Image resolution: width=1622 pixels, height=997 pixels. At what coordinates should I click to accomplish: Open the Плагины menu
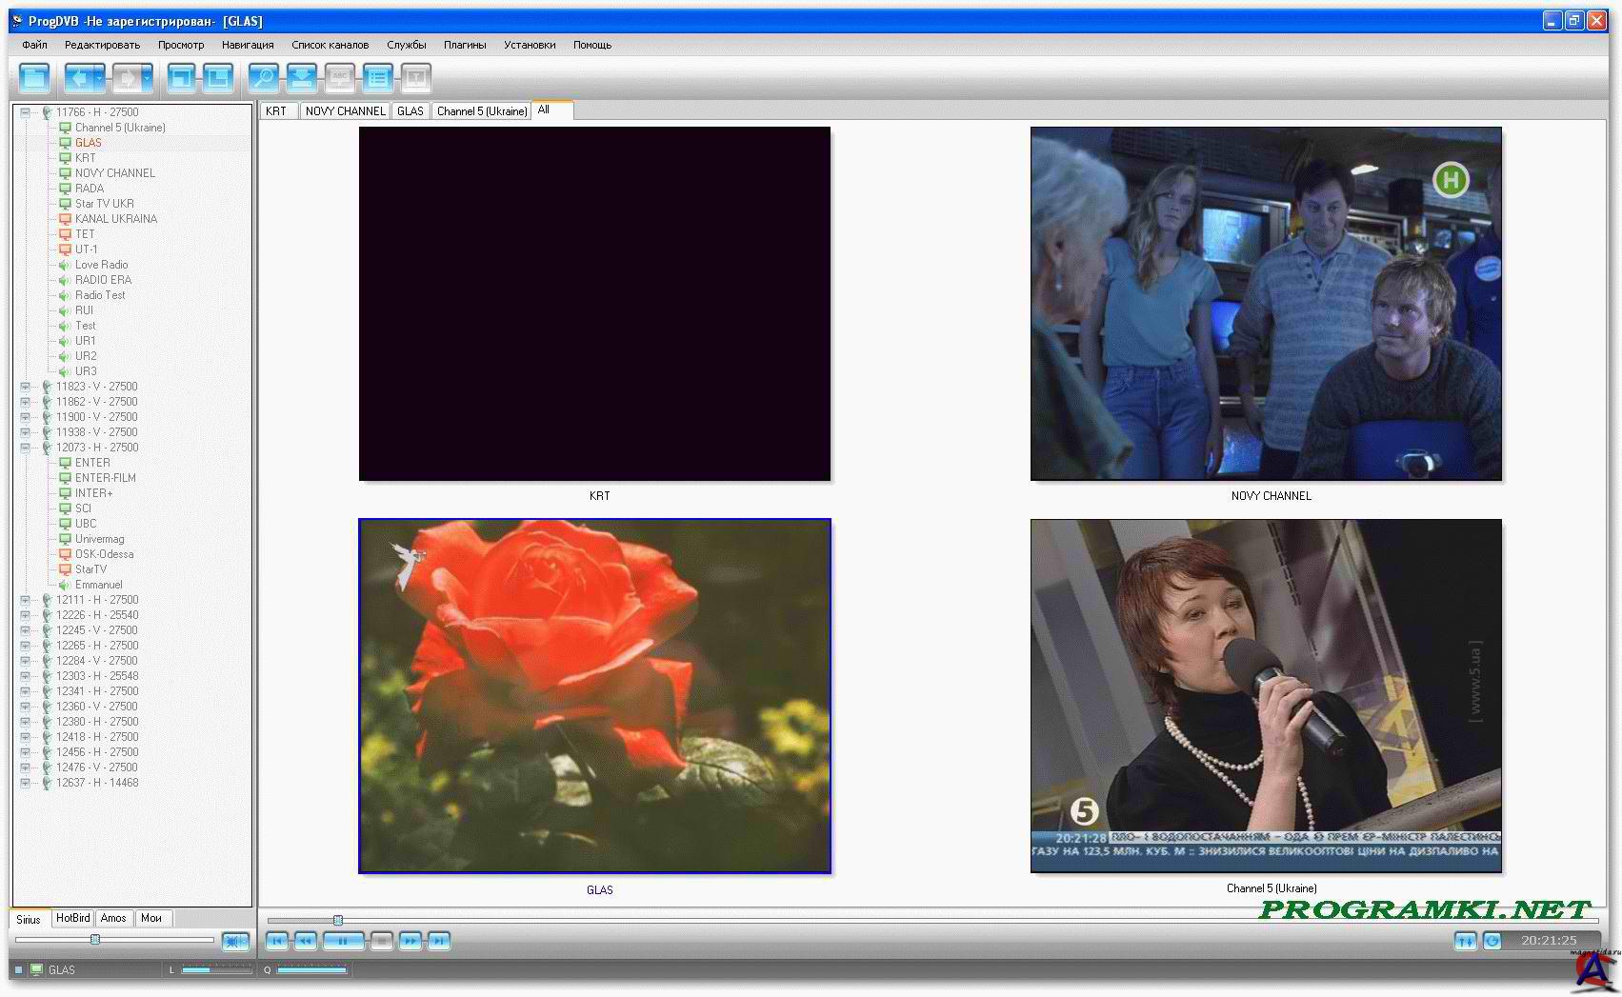pyautogui.click(x=465, y=45)
